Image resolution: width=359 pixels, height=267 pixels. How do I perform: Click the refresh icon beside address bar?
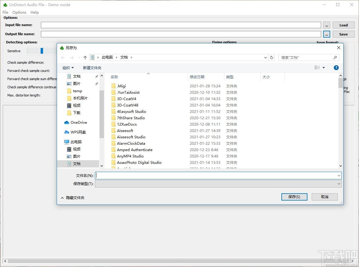tap(272, 58)
